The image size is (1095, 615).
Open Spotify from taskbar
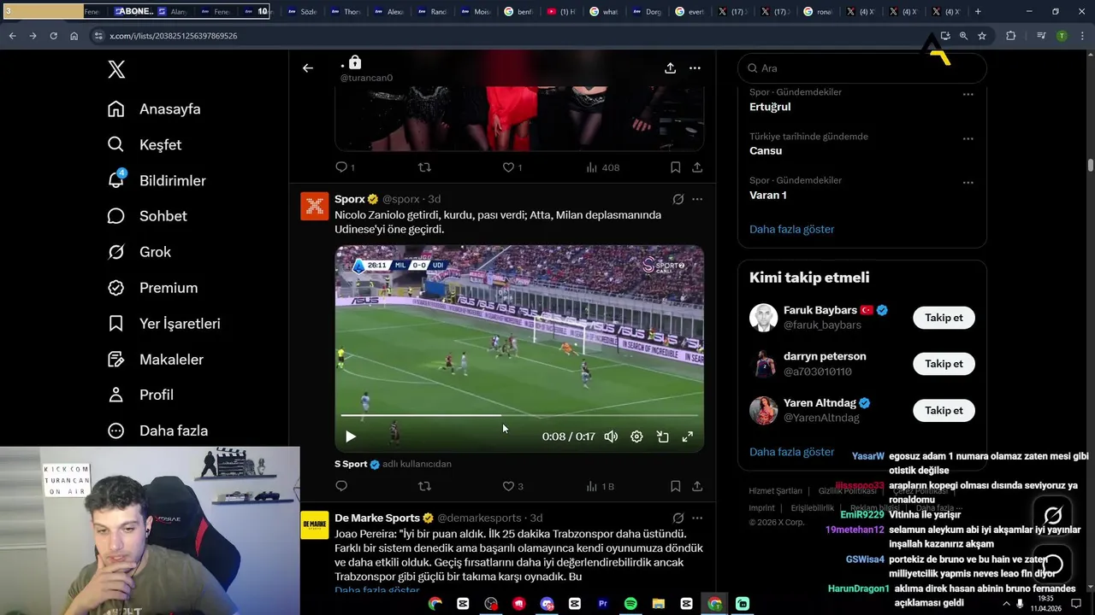click(x=630, y=604)
